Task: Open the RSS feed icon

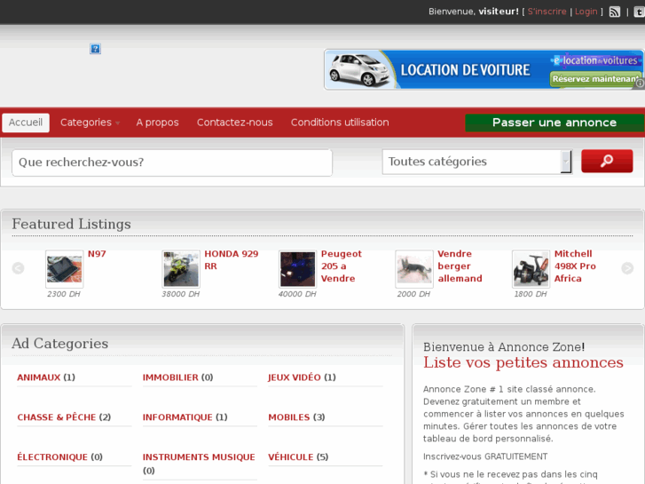Action: tap(615, 12)
